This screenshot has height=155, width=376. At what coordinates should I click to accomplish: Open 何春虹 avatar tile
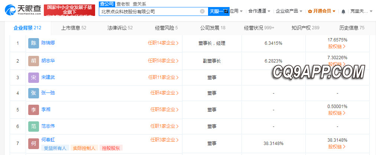33,144
